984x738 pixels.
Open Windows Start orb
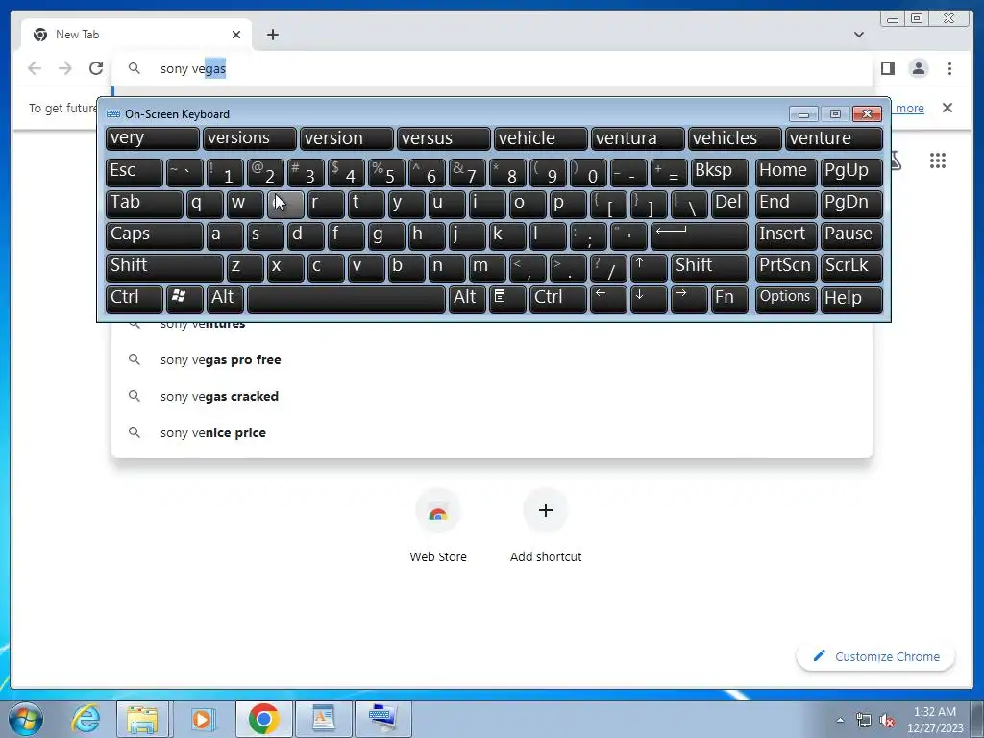[x=26, y=718]
